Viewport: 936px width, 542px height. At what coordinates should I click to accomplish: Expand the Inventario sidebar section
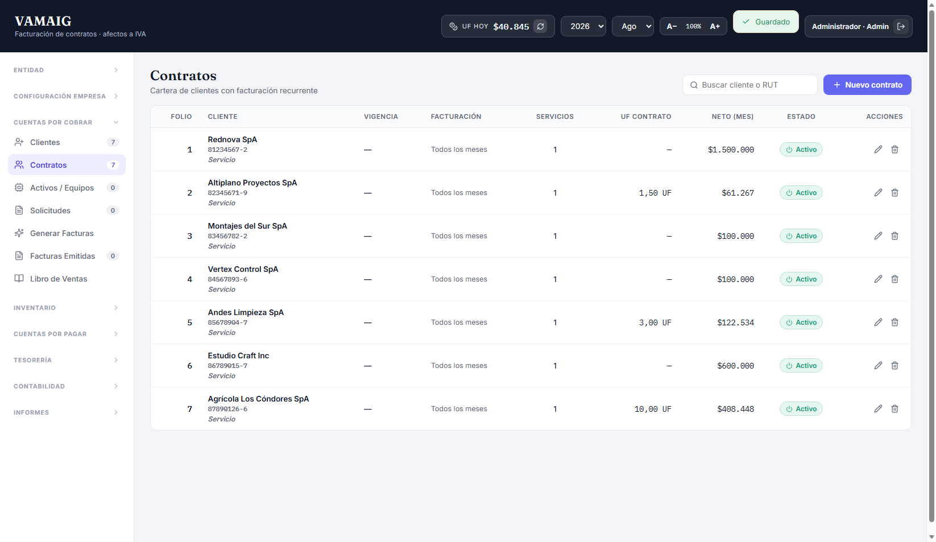67,308
